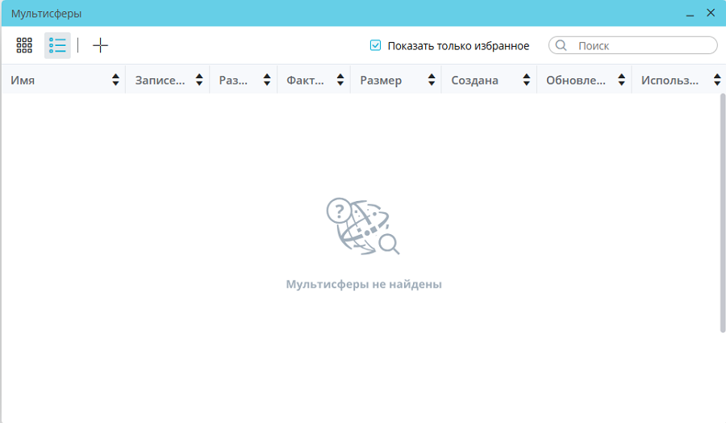Sort by Размер column arrows
Viewport: 726px width, 423px height.
pos(432,80)
